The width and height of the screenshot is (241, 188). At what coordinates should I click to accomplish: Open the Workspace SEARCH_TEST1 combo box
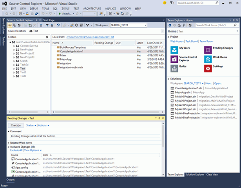tap(129, 25)
